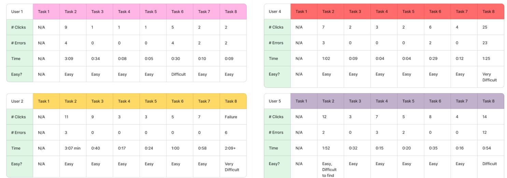Select the '3:09' time cell
The width and height of the screenshot is (507, 178).
click(69, 59)
